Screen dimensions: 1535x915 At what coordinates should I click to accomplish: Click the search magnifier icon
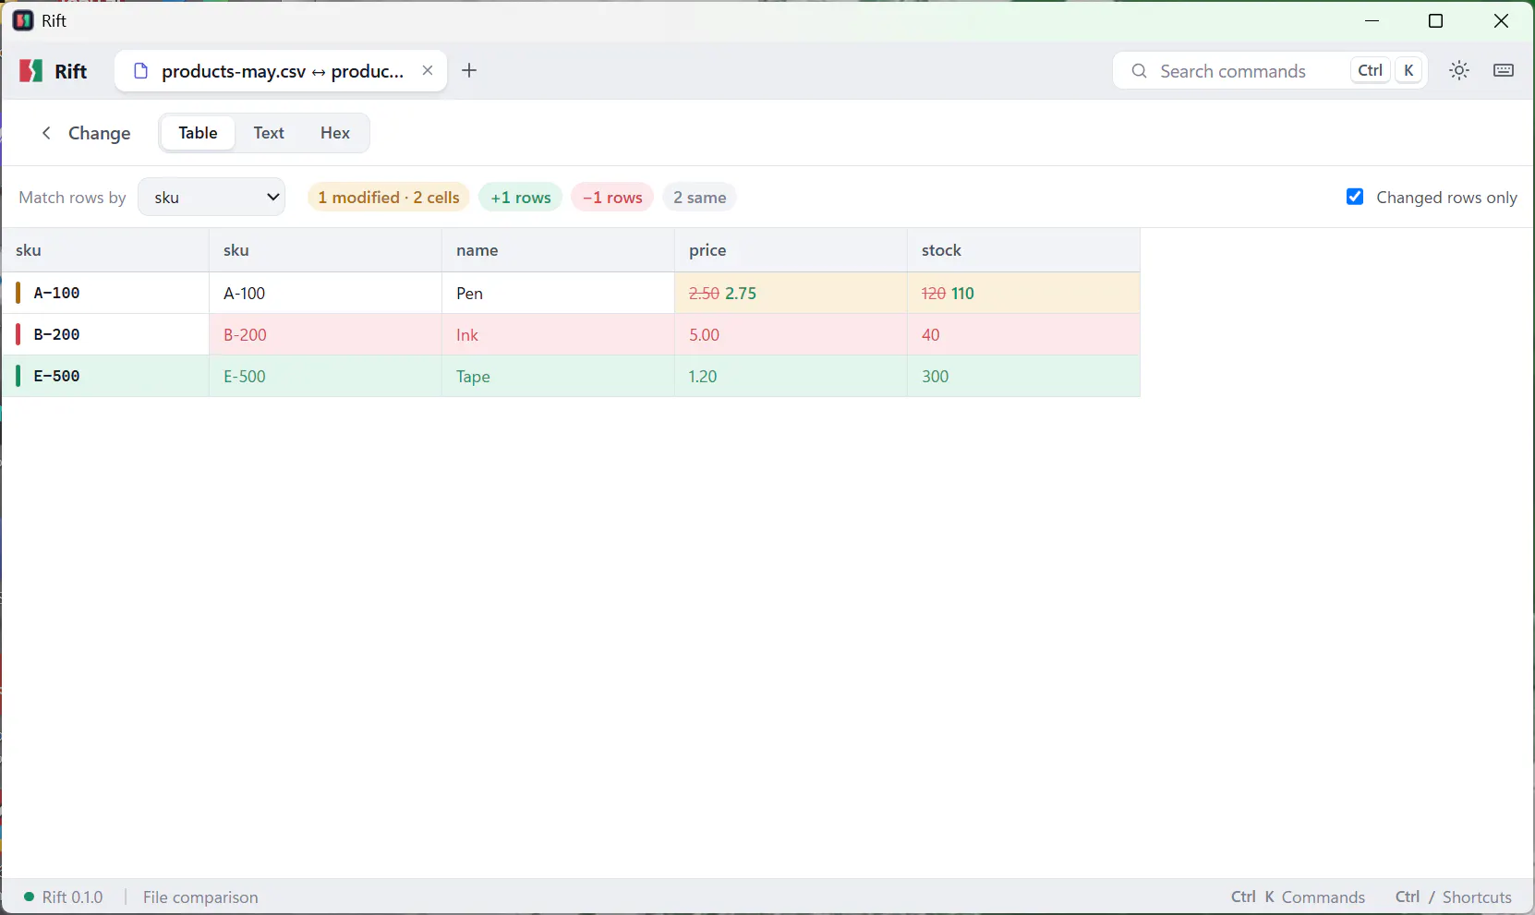pos(1140,71)
